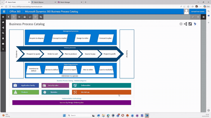Open the Hire to retire process
The image size is (211, 118).
pos(88,70)
